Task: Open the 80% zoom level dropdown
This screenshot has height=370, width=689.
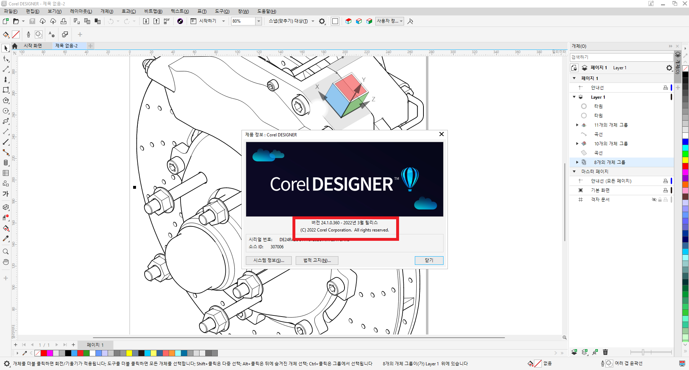Action: (258, 21)
